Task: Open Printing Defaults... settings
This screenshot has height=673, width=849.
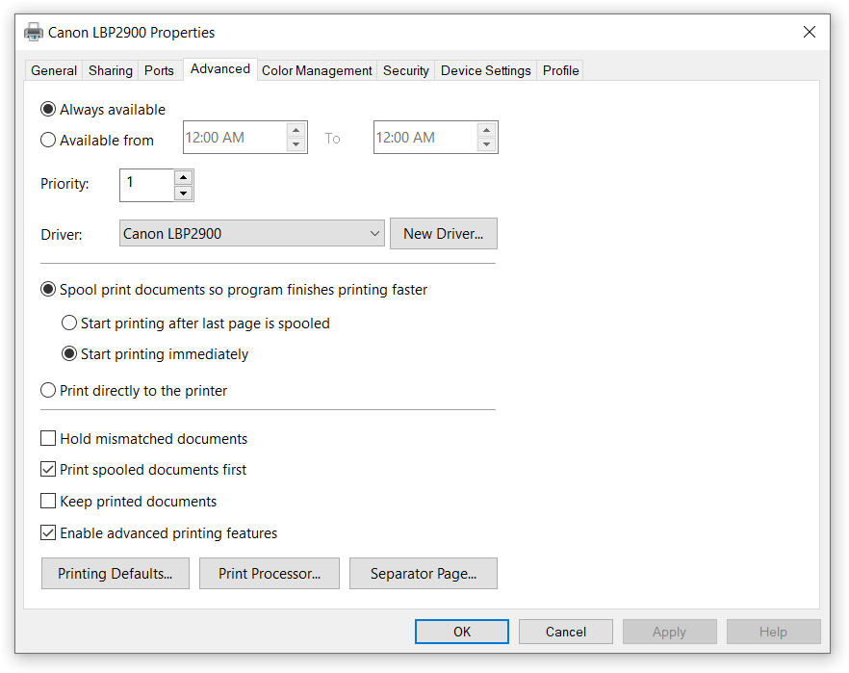Action: [116, 574]
